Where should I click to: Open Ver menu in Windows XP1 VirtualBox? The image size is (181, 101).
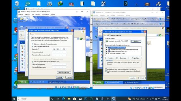33,15
